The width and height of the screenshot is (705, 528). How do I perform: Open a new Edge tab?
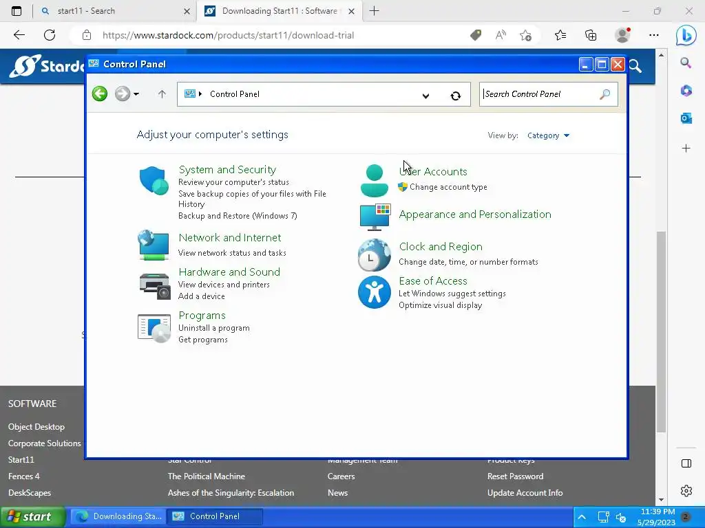[374, 11]
